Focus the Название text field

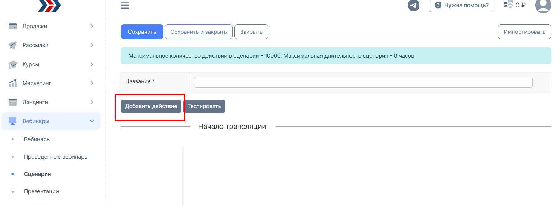click(363, 82)
